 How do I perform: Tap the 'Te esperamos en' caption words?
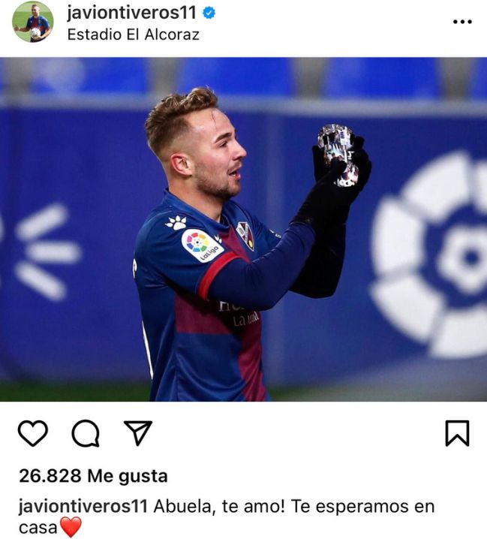click(362, 506)
